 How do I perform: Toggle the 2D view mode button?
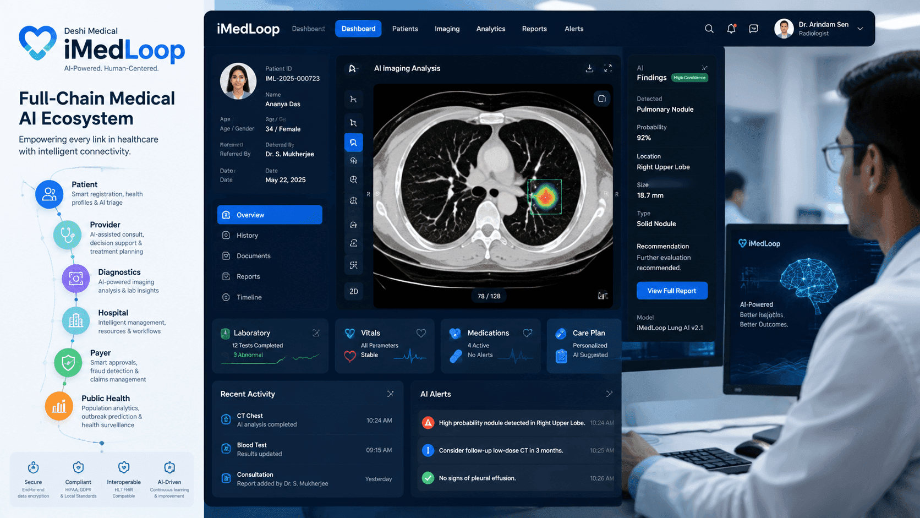pos(353,291)
